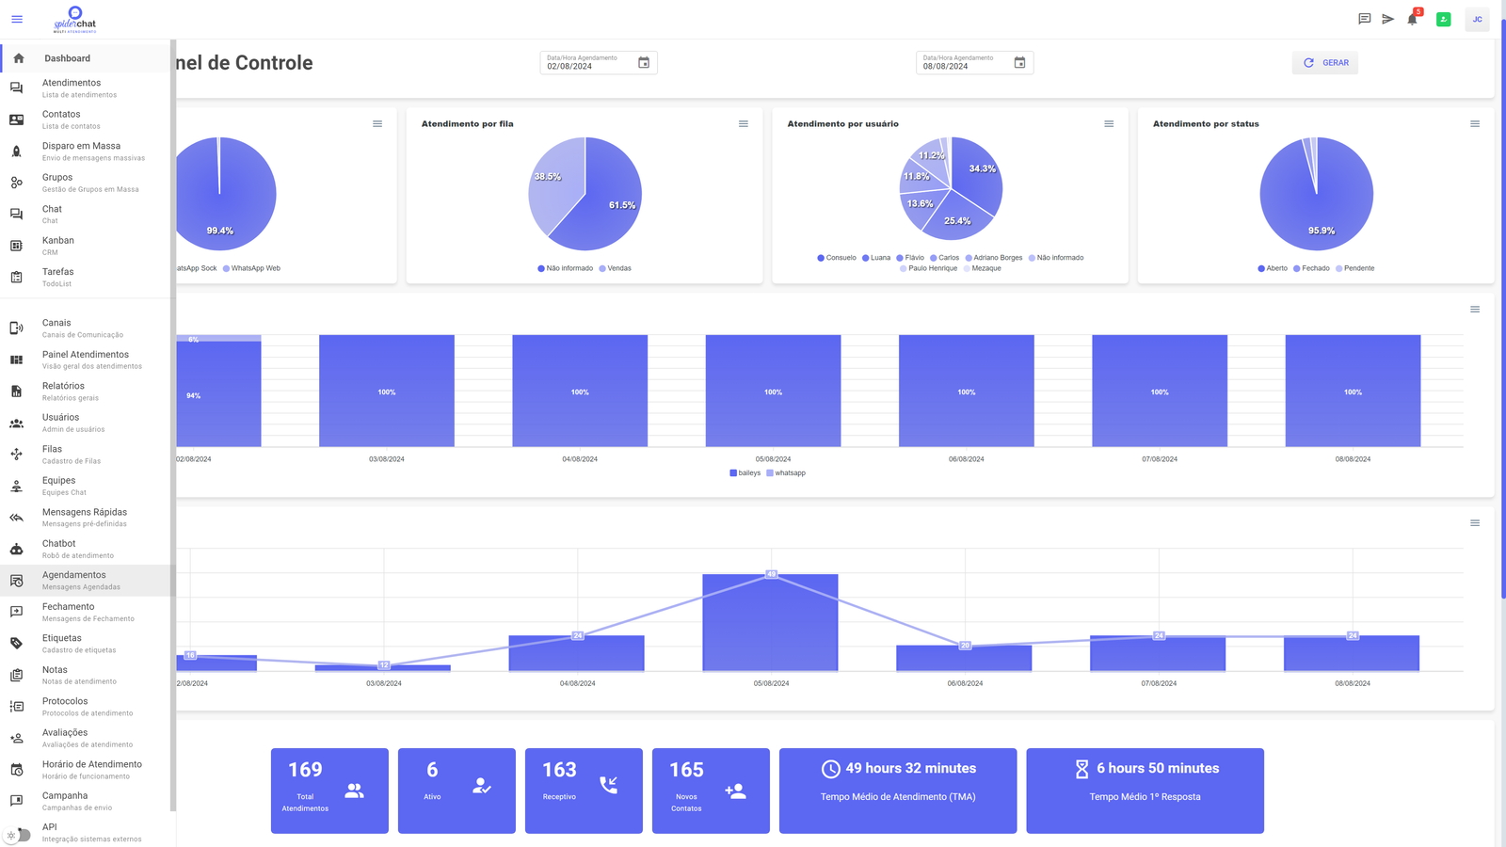
Task: Click the Etiquetas tag icon
Action: (16, 644)
